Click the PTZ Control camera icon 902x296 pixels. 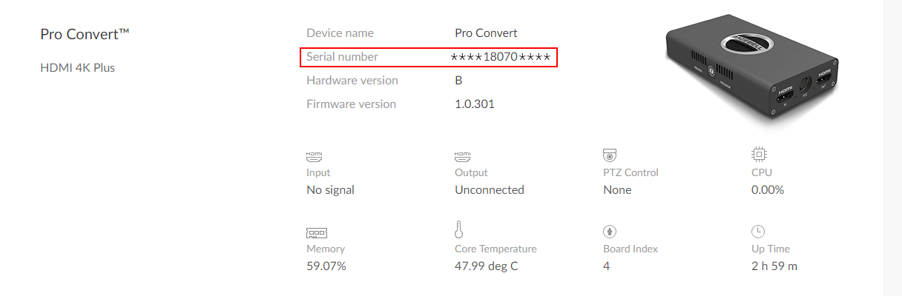(x=610, y=155)
